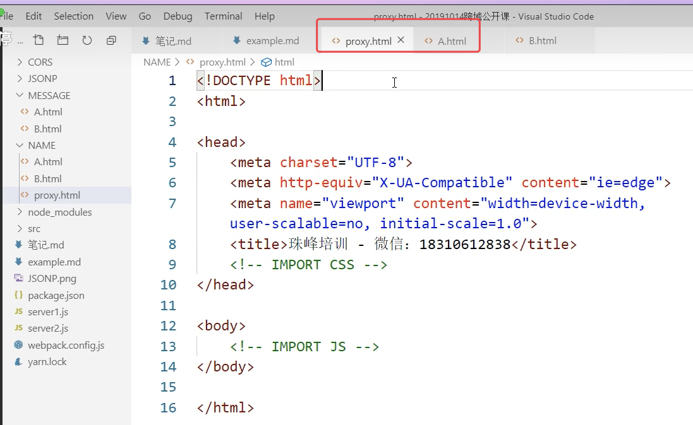This screenshot has width=693, height=425.
Task: Click line number 4 in the gutter
Action: coord(172,142)
